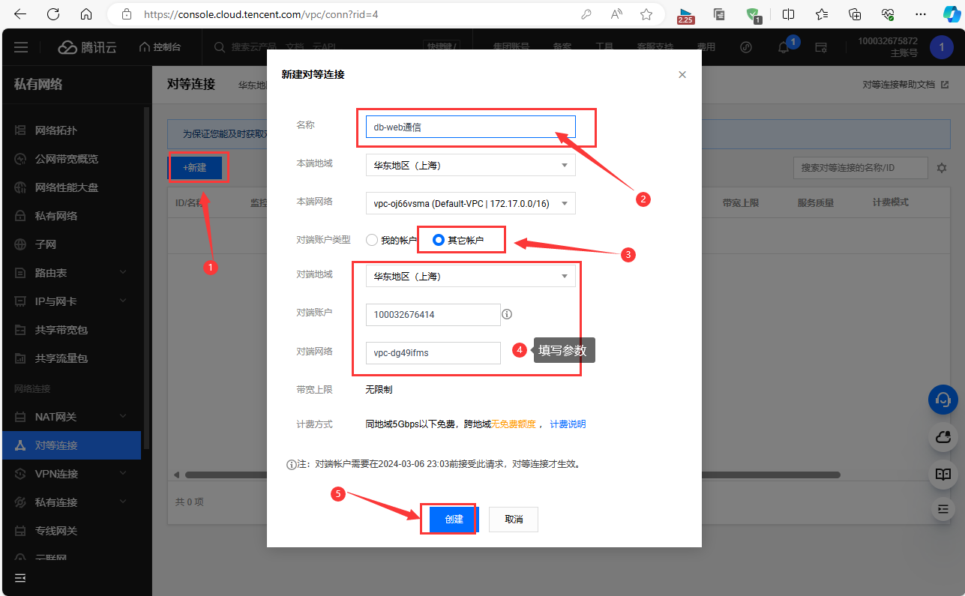Click the info icon beside 对端账户 field
Viewport: 965px width, 596px height.
point(507,314)
